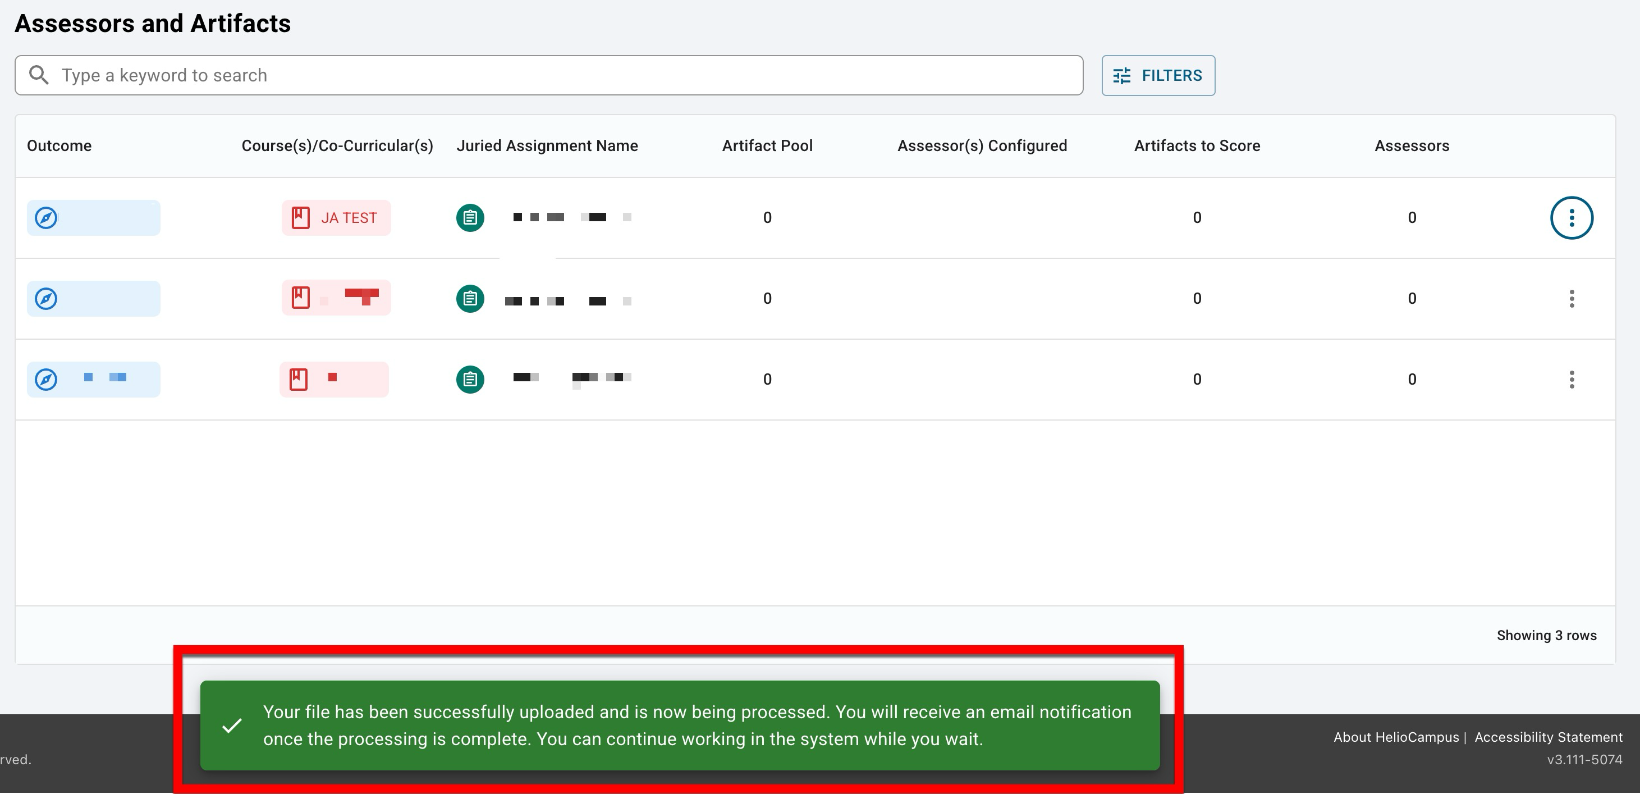Click the green assignment clipboard icon, third row
The height and width of the screenshot is (794, 1640).
[470, 380]
